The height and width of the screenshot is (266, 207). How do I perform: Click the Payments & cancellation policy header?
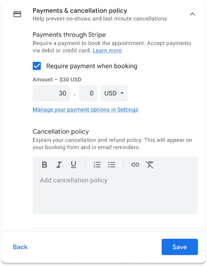tap(80, 11)
